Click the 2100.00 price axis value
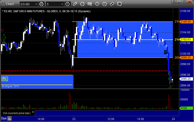194x122 pixels. pyautogui.click(x=185, y=54)
